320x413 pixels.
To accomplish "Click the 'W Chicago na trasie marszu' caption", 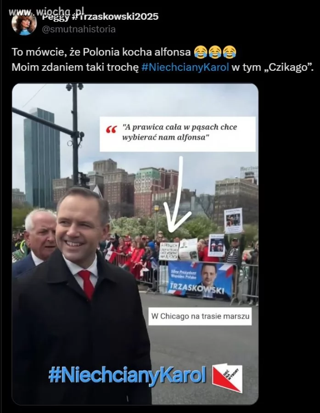I will 200,316.
